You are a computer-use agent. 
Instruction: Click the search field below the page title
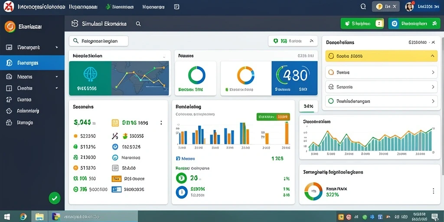pyautogui.click(x=98, y=41)
